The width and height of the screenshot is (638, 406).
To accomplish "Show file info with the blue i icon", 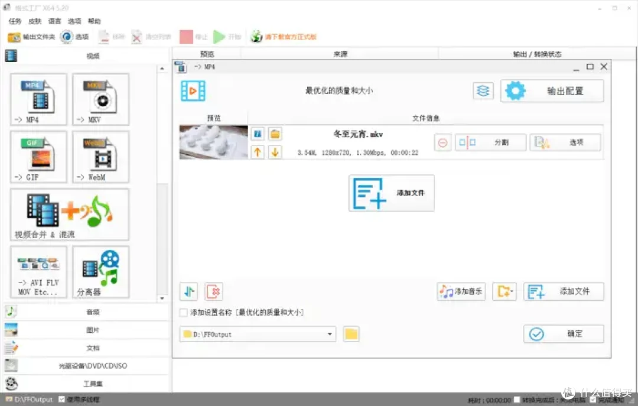I will pos(258,134).
